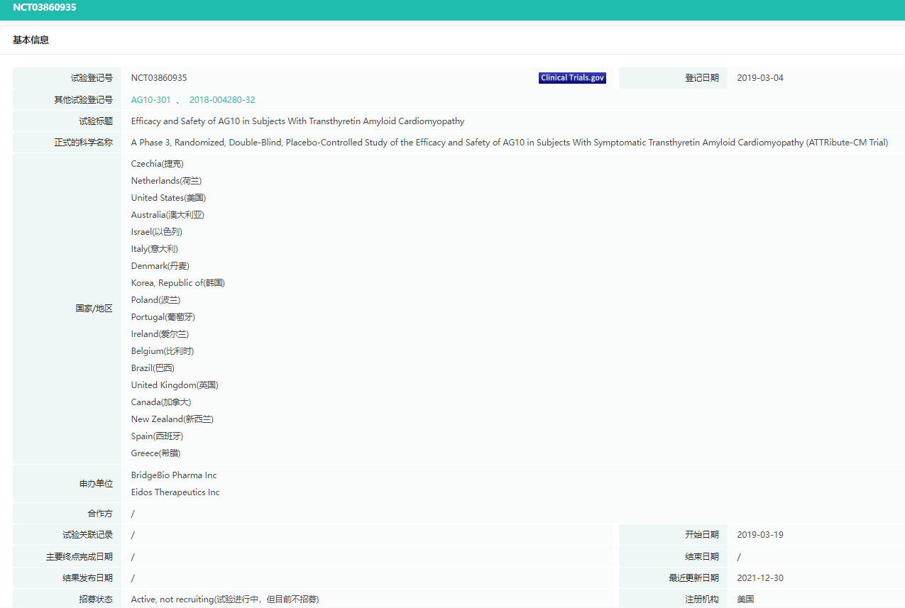
Task: Click the trial title text about AG10
Action: coord(297,121)
